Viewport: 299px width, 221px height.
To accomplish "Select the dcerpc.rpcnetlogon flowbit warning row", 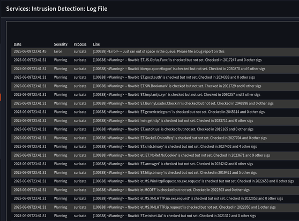I will click(155, 68).
